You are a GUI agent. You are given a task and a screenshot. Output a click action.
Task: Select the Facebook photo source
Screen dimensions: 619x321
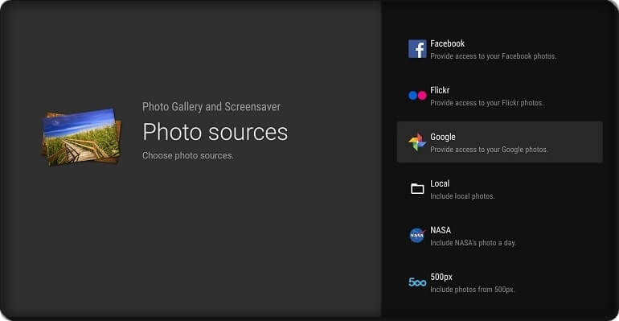tap(500, 49)
